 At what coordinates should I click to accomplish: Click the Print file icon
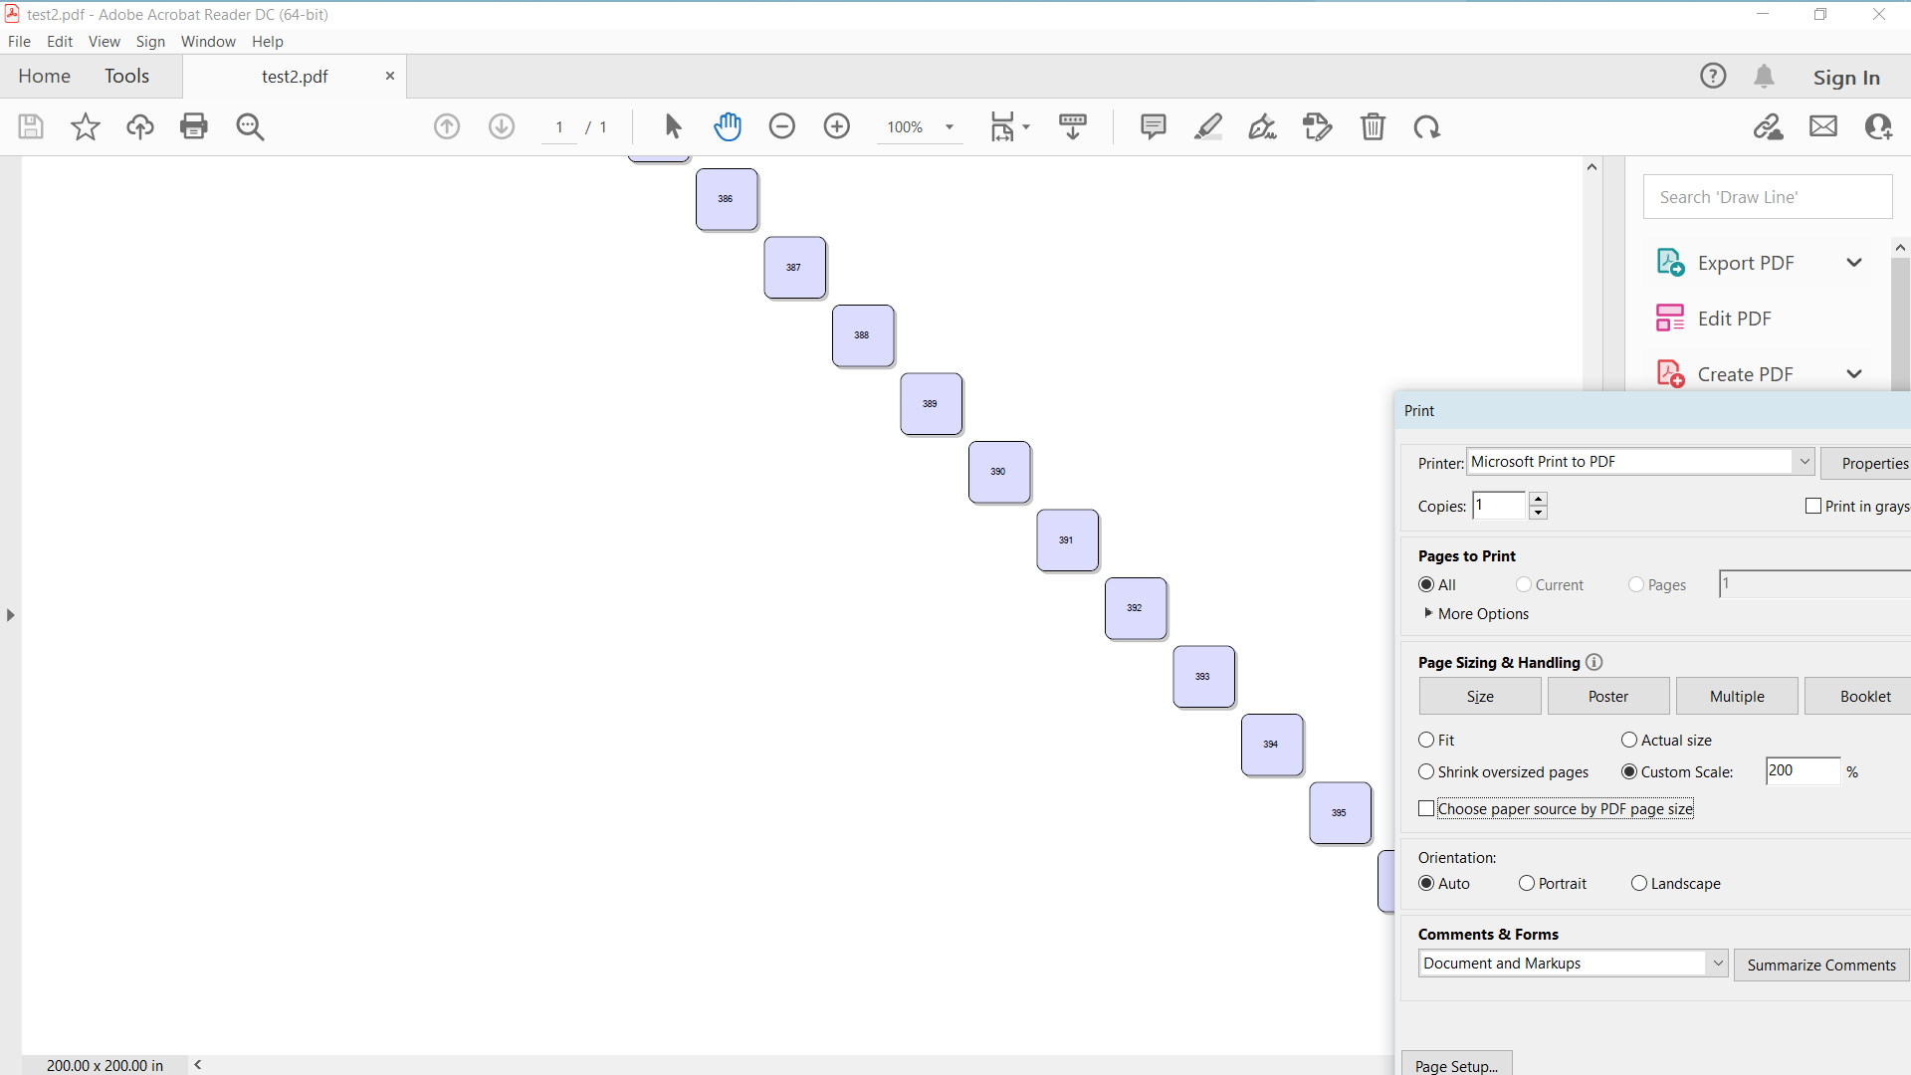pyautogui.click(x=194, y=126)
